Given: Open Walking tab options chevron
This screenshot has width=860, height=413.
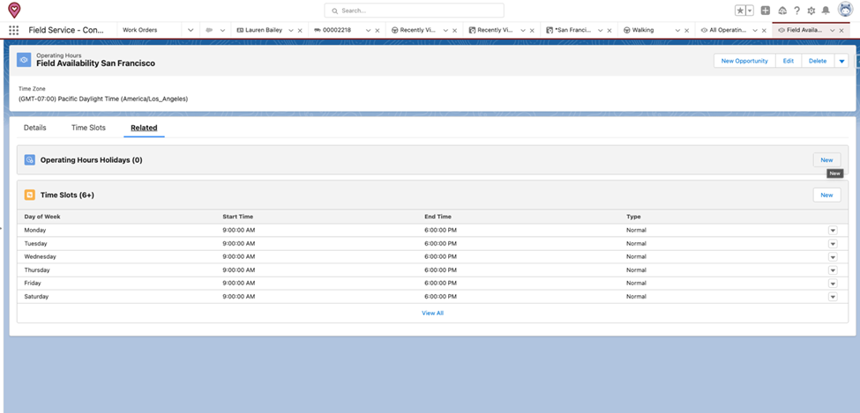Looking at the screenshot, I should pos(677,31).
